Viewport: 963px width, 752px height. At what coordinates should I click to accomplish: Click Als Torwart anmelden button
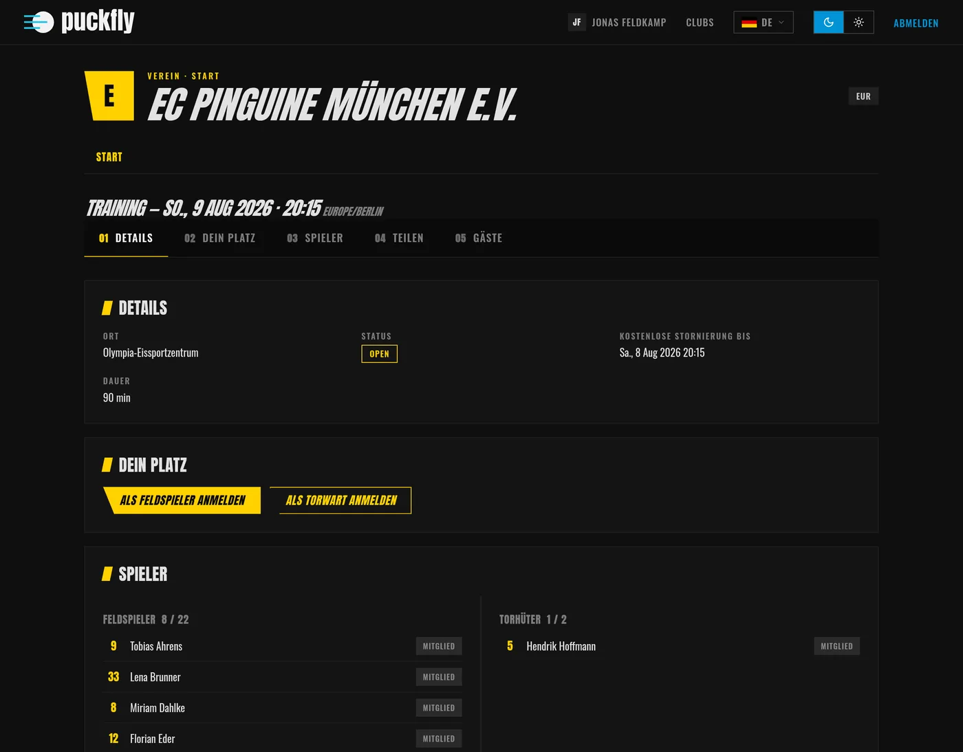pos(341,500)
